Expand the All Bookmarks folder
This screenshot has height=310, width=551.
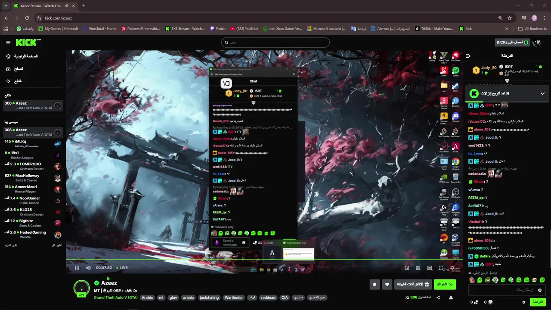(532, 29)
